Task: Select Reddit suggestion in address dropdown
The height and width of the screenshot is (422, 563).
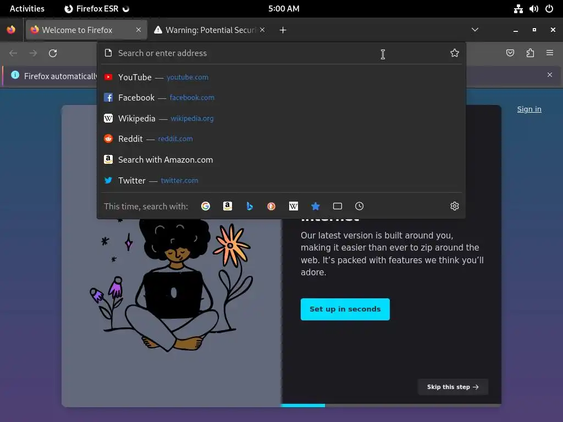Action: (281, 139)
